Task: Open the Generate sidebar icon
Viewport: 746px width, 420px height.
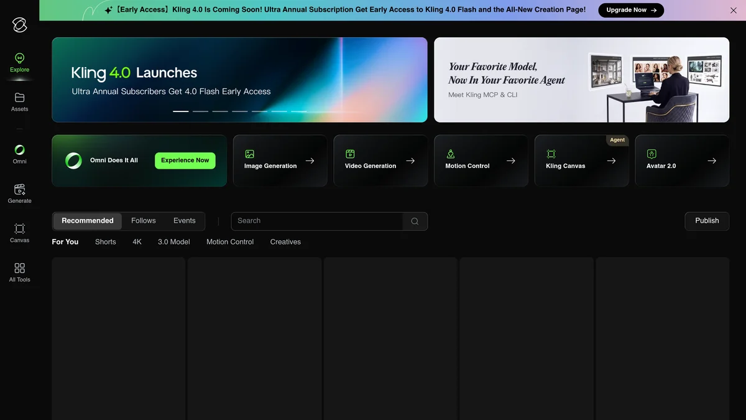Action: [19, 194]
